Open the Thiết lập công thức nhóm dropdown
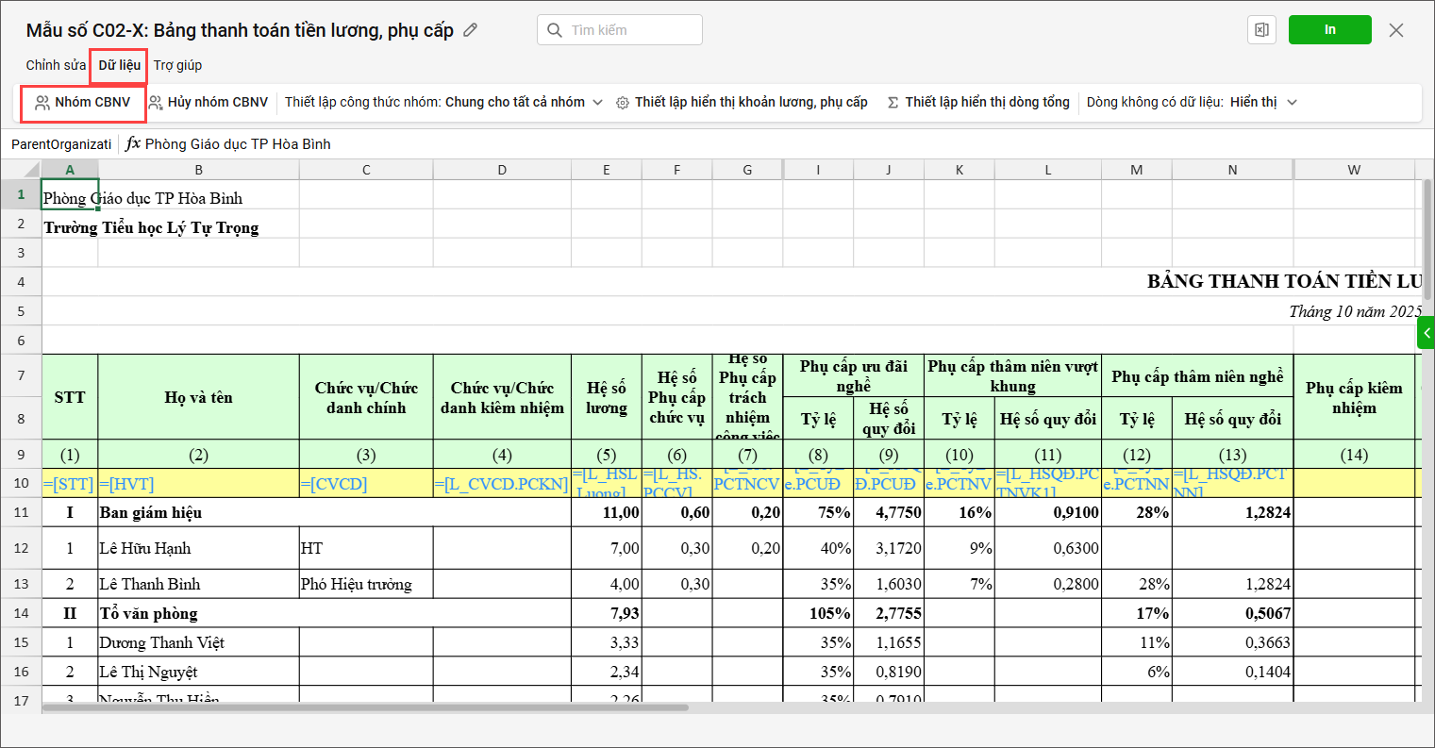 click(597, 103)
